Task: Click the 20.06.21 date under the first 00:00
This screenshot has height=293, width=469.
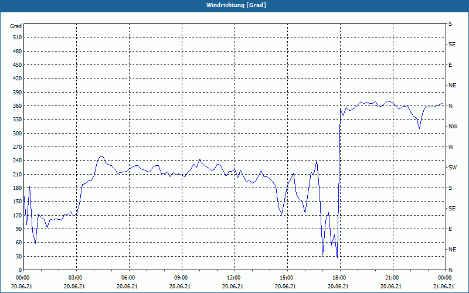Action: coord(22,286)
